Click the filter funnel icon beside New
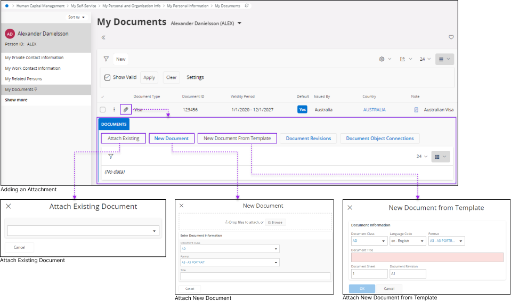 [106, 59]
